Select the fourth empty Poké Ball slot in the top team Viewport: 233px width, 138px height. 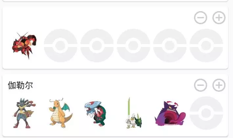[170, 45]
